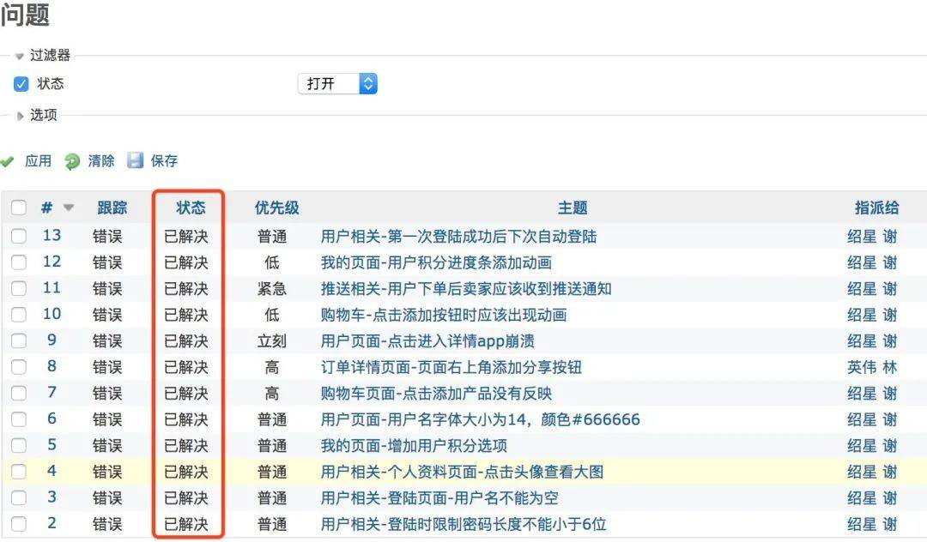Check the box for issue 3
This screenshot has width=927, height=542.
tap(19, 497)
